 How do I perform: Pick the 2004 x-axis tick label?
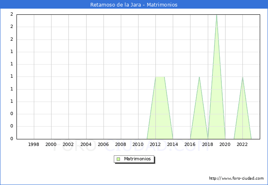86,144
